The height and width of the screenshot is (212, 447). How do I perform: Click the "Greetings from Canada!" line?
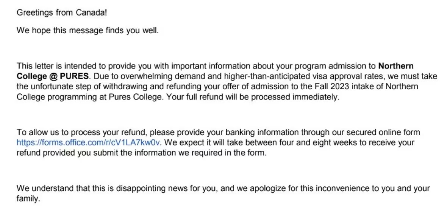pyautogui.click(x=62, y=12)
